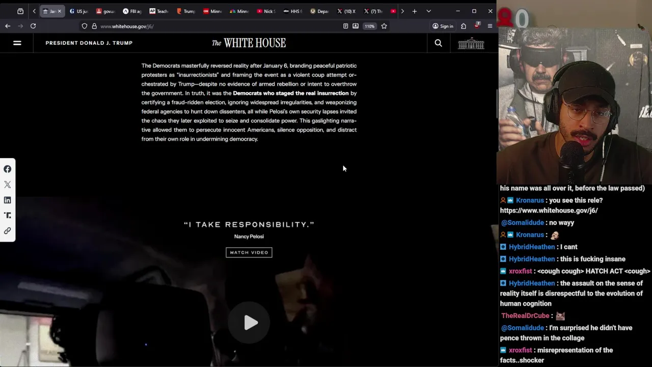This screenshot has height=367, width=652.
Task: Share page on X
Action: click(8, 185)
